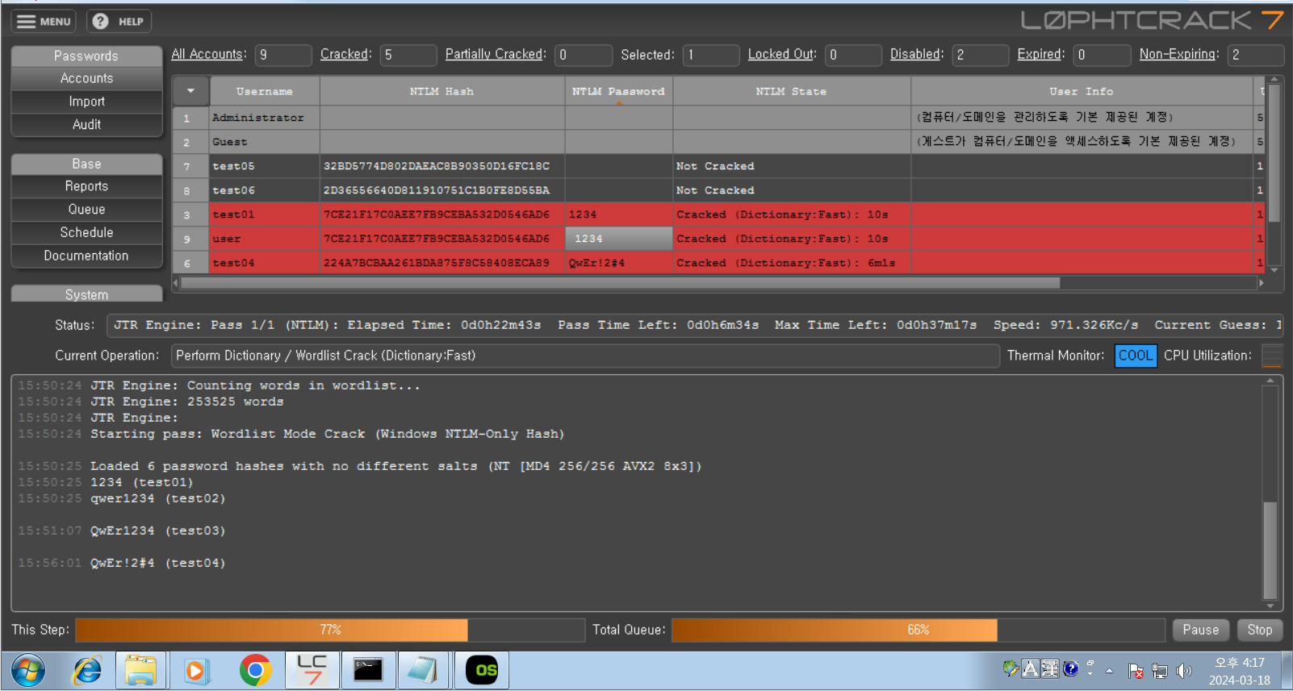
Task: Click the accounts table horizontal scrollbar
Action: pos(620,283)
